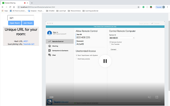170x106 pixels.
Task: Click the Sign In profile avatar
Action: [x=49, y=33]
